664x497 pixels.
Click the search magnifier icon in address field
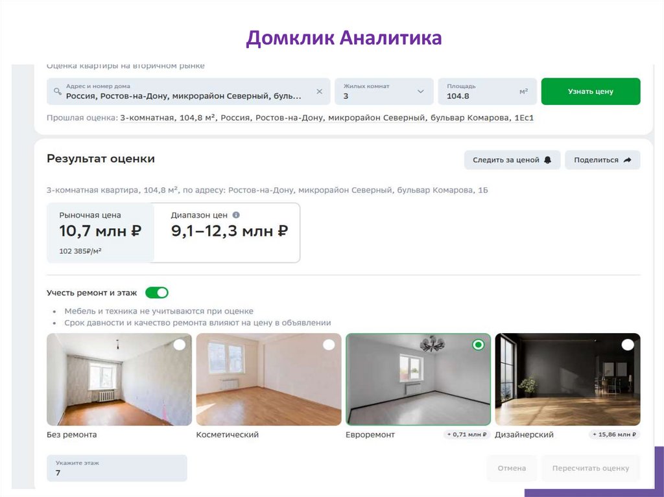click(x=58, y=91)
